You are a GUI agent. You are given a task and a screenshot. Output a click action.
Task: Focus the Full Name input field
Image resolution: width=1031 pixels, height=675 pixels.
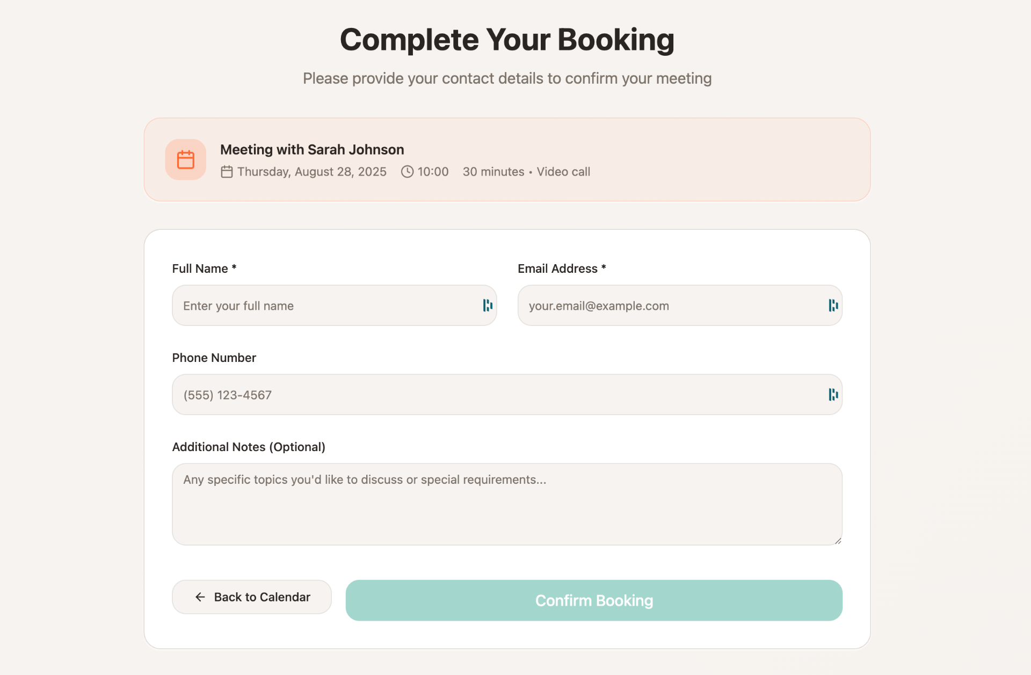[x=322, y=306]
